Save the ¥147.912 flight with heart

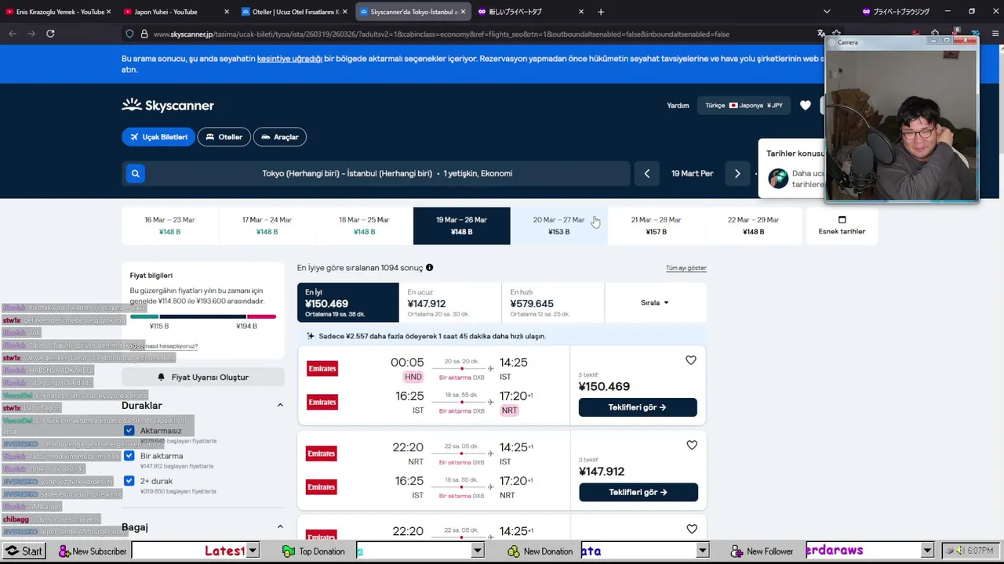coord(692,445)
